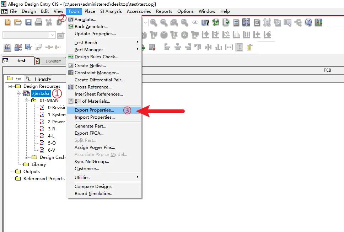Collapse the 01-MIAN folder node
This screenshot has width=344, height=232.
point(27,101)
